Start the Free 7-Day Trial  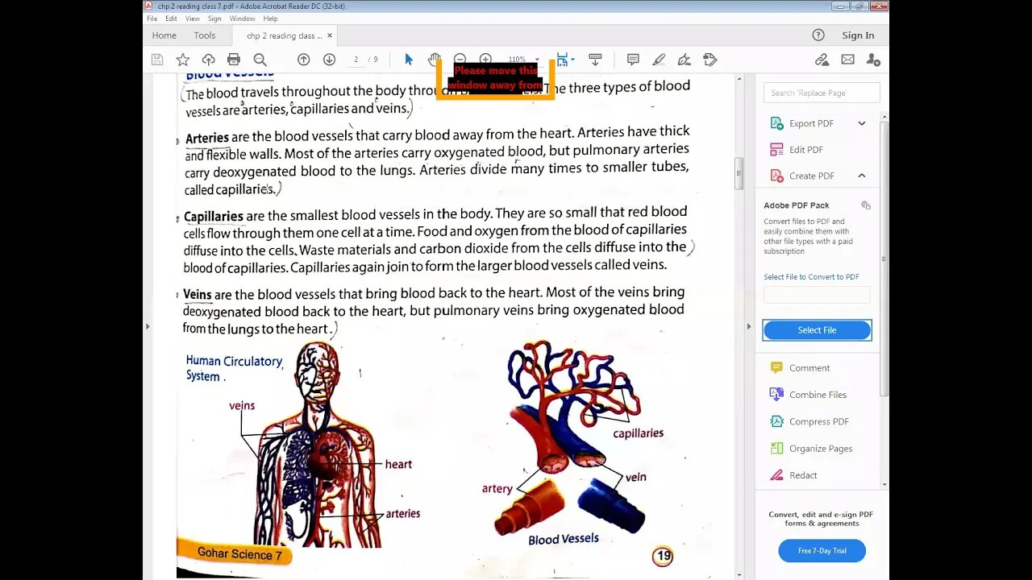pyautogui.click(x=822, y=551)
